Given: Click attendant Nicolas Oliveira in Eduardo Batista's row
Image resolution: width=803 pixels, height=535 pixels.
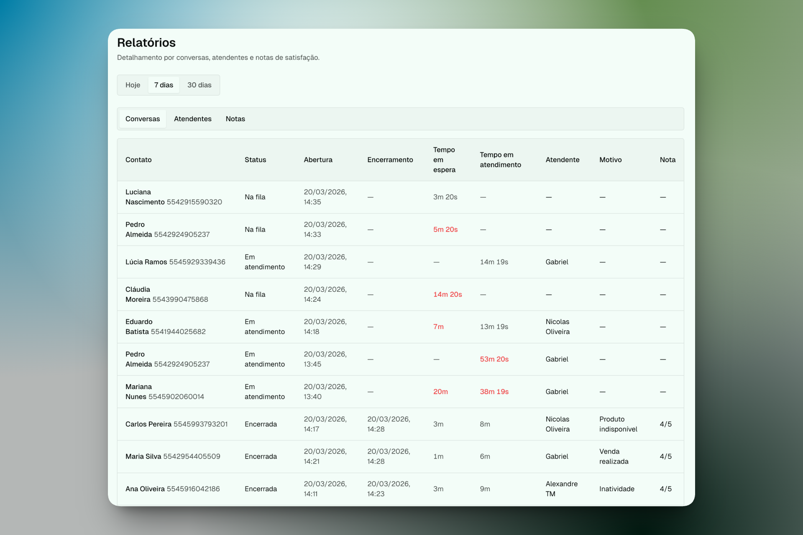Looking at the screenshot, I should point(557,326).
